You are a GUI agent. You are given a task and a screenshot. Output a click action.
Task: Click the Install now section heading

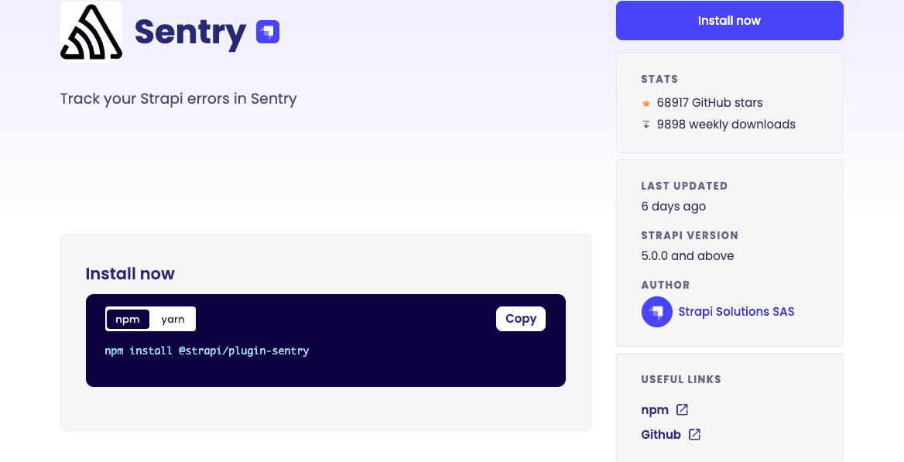[x=130, y=273]
